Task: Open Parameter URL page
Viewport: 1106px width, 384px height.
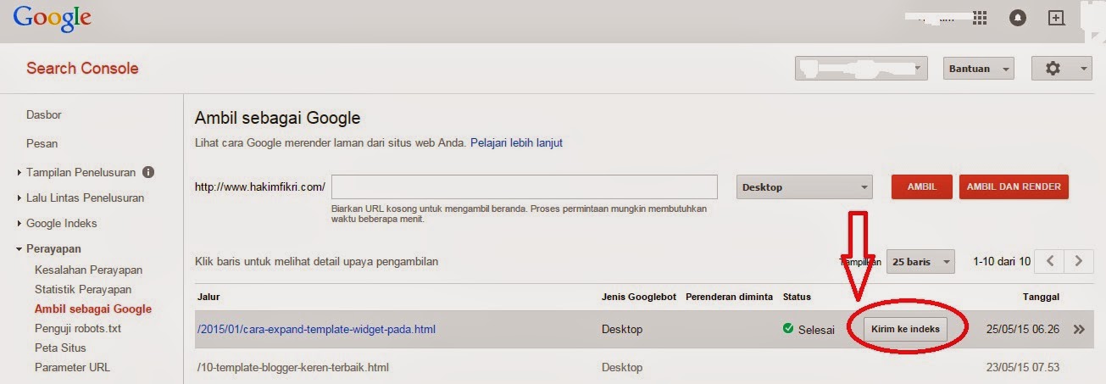Action: [x=72, y=367]
